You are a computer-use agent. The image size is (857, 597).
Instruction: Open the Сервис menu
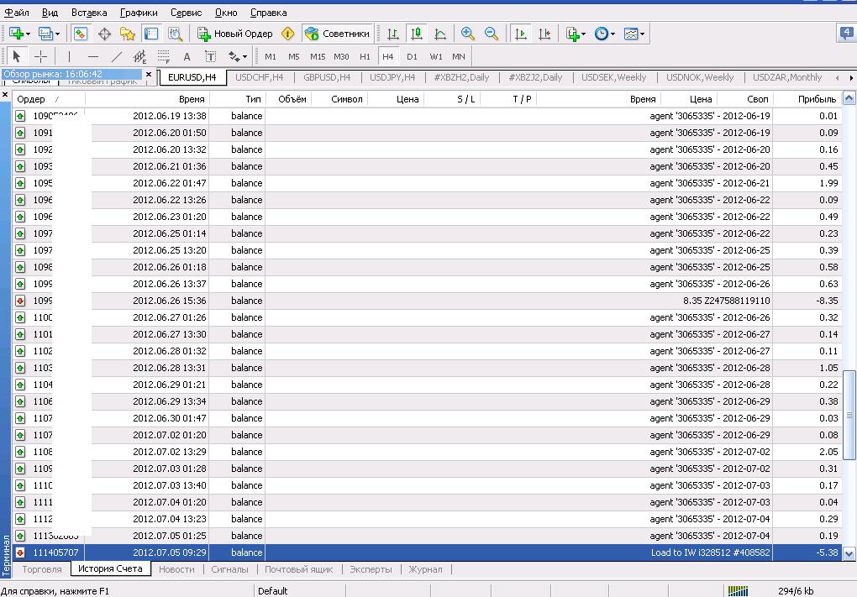pos(186,13)
